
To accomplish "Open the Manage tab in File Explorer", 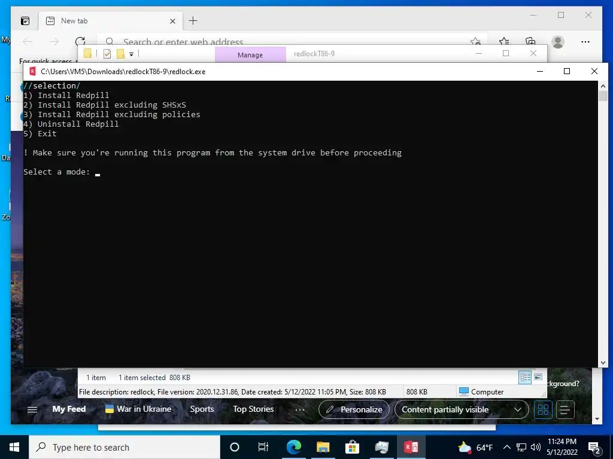I will (x=250, y=54).
